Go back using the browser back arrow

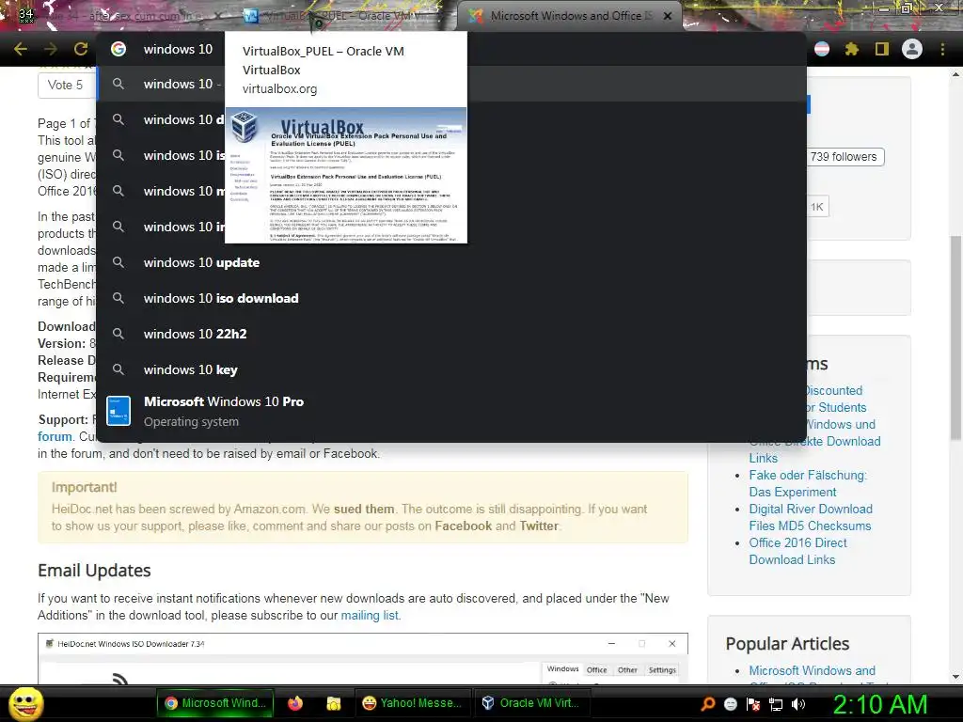click(x=21, y=49)
